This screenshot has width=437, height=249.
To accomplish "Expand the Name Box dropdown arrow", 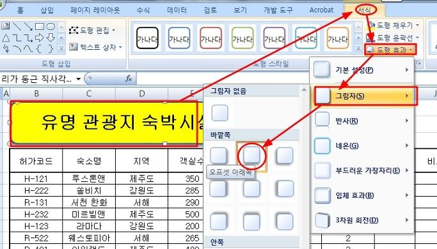I will pos(79,79).
